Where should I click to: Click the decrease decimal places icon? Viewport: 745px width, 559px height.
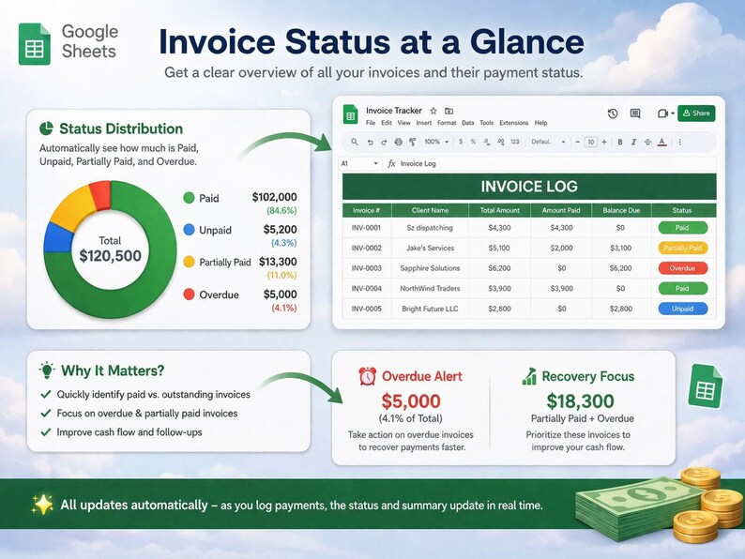tap(487, 142)
